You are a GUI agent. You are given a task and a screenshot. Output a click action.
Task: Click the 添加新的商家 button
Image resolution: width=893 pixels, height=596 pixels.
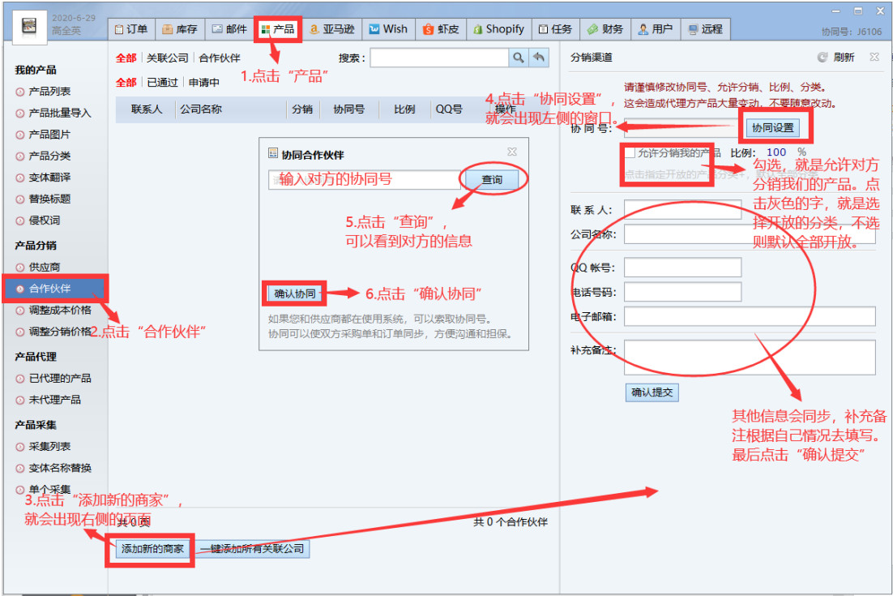point(152,549)
